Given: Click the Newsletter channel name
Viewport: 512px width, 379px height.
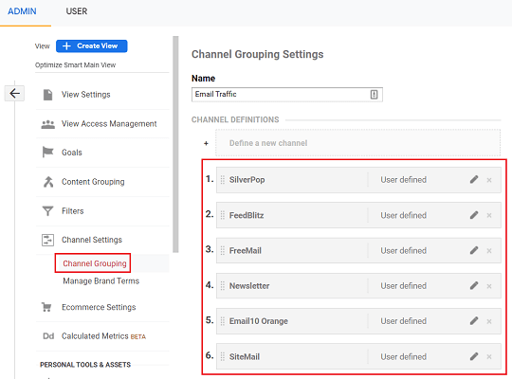Looking at the screenshot, I should (x=249, y=286).
